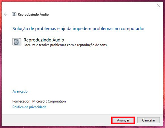Click 'Solução de problemas' at heading start
Viewport: 165px width, 128px height.
pyautogui.click(x=34, y=28)
